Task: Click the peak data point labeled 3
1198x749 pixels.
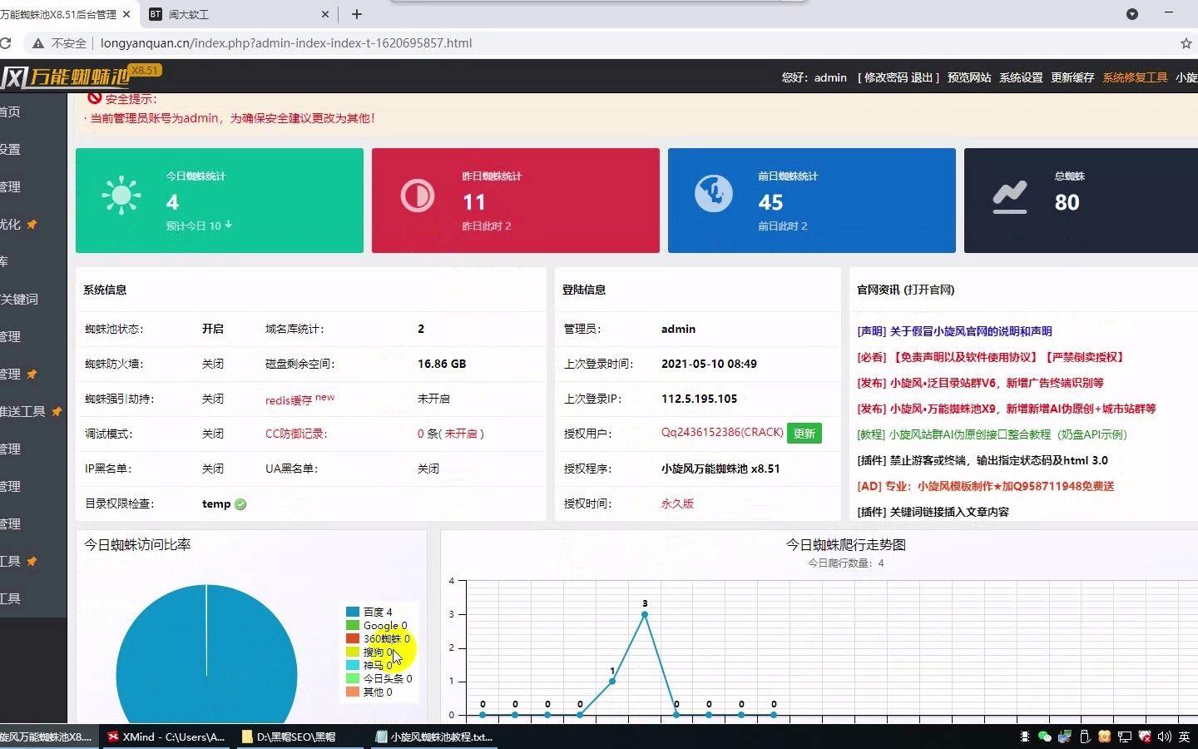Action: pos(645,614)
